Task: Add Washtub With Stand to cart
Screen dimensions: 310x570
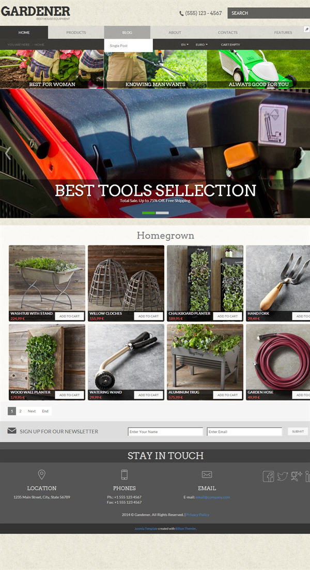Action: pyautogui.click(x=69, y=316)
